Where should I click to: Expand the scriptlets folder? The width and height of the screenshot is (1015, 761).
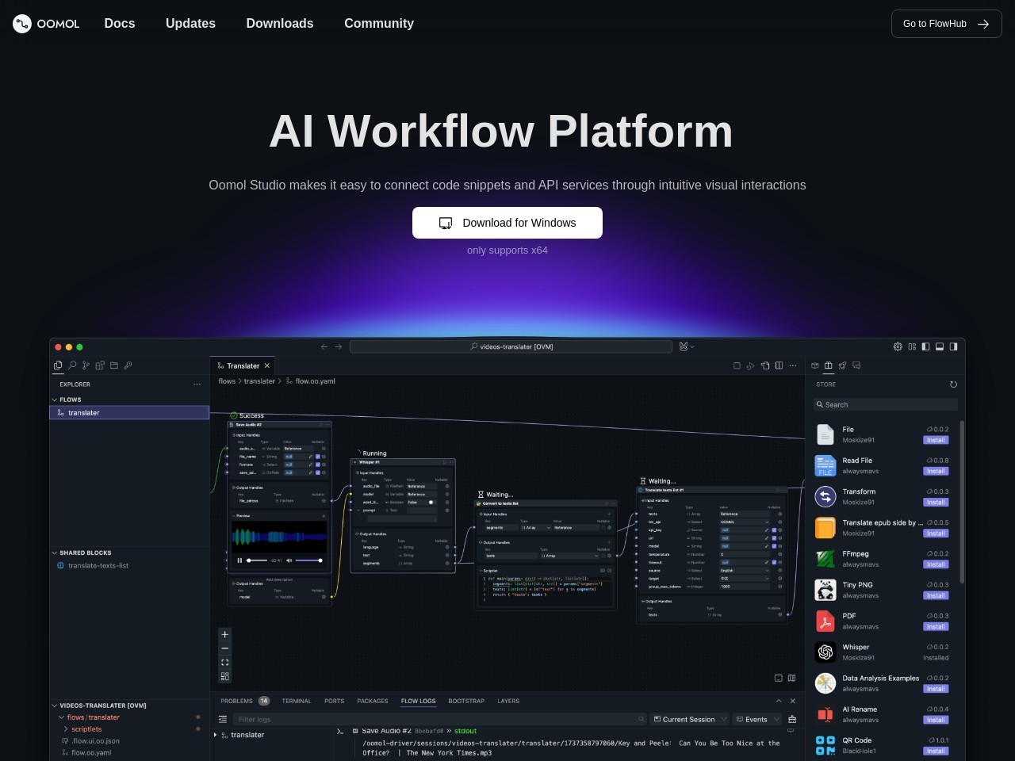(x=66, y=729)
